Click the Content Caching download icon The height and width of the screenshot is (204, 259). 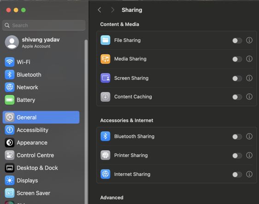pyautogui.click(x=105, y=97)
